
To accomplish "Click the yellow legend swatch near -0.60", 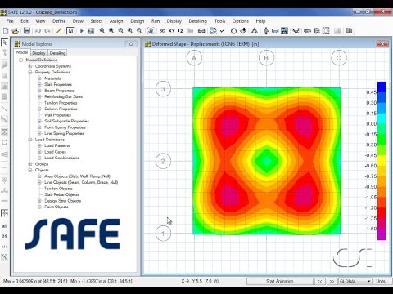I will pos(382,161).
